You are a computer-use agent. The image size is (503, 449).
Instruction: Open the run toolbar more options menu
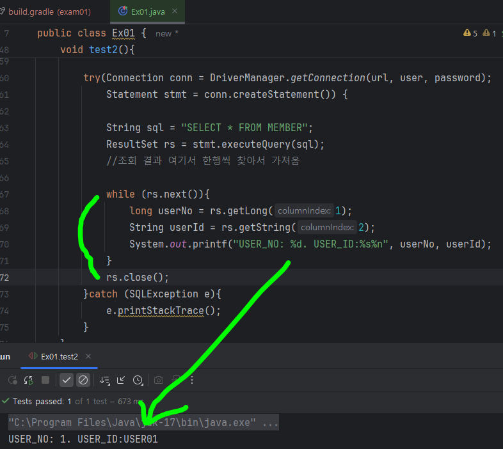[192, 381]
